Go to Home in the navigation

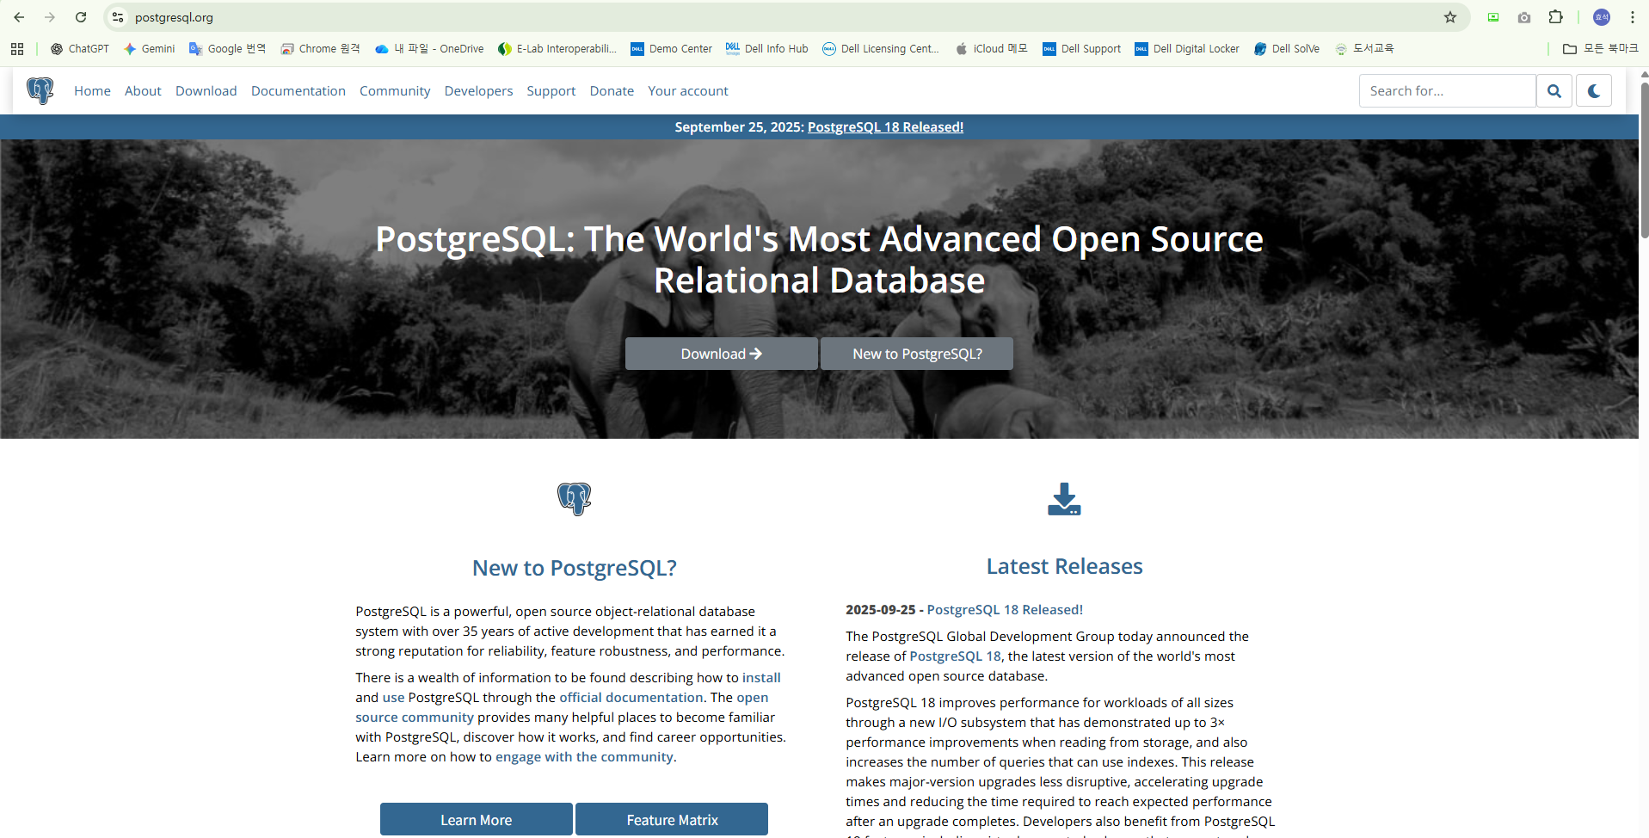[92, 91]
